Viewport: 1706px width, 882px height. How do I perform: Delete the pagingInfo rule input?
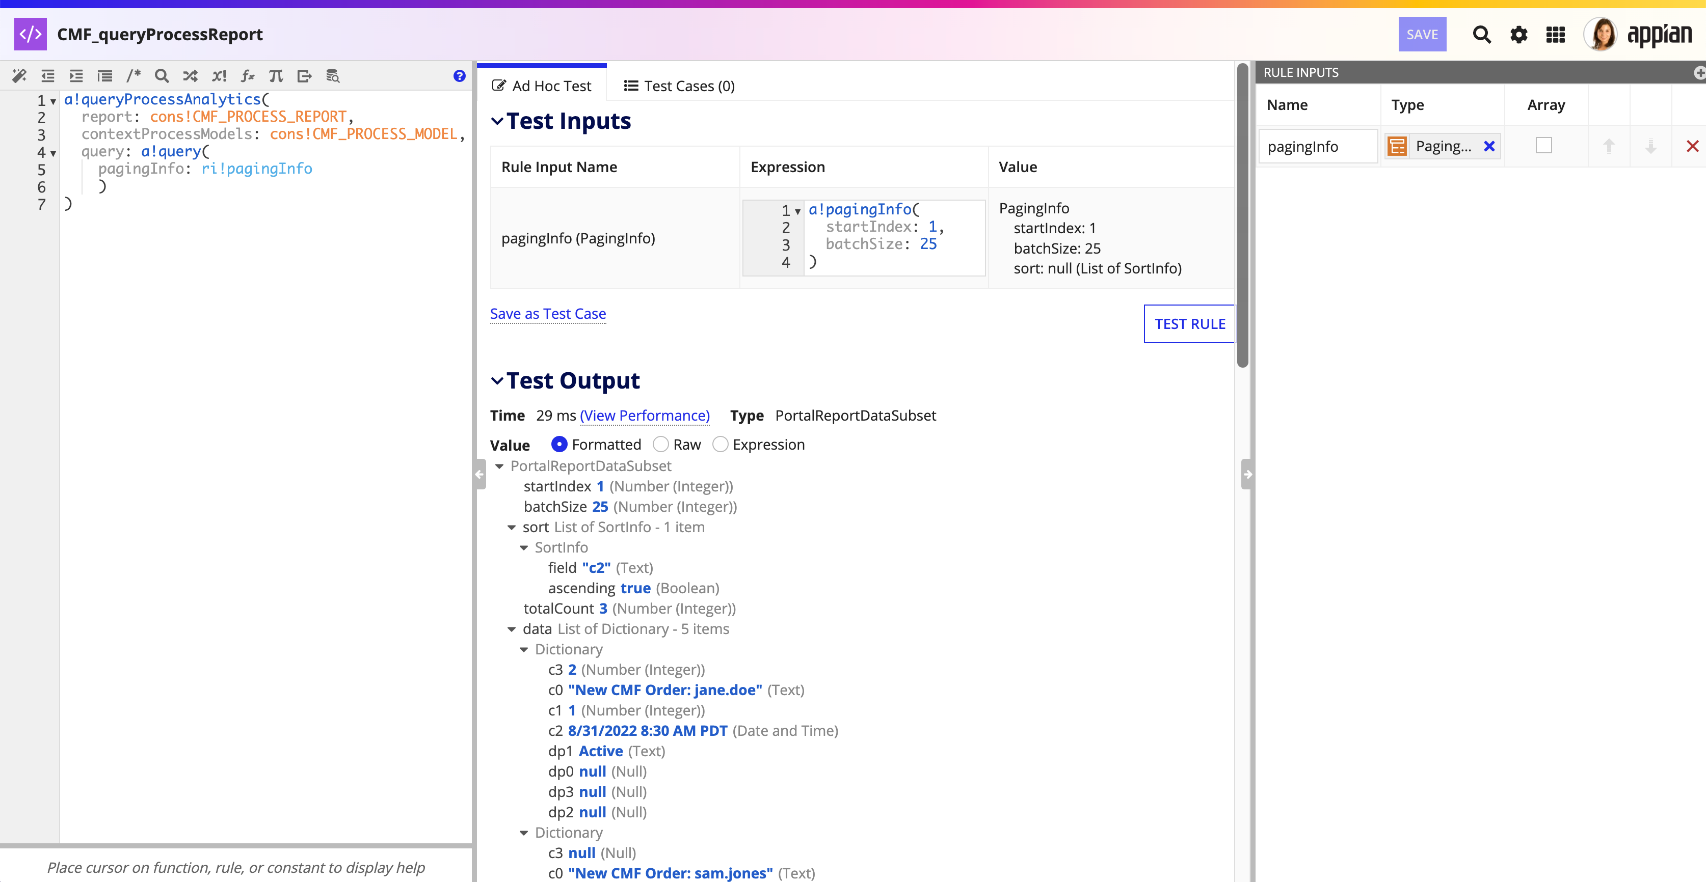click(x=1692, y=146)
